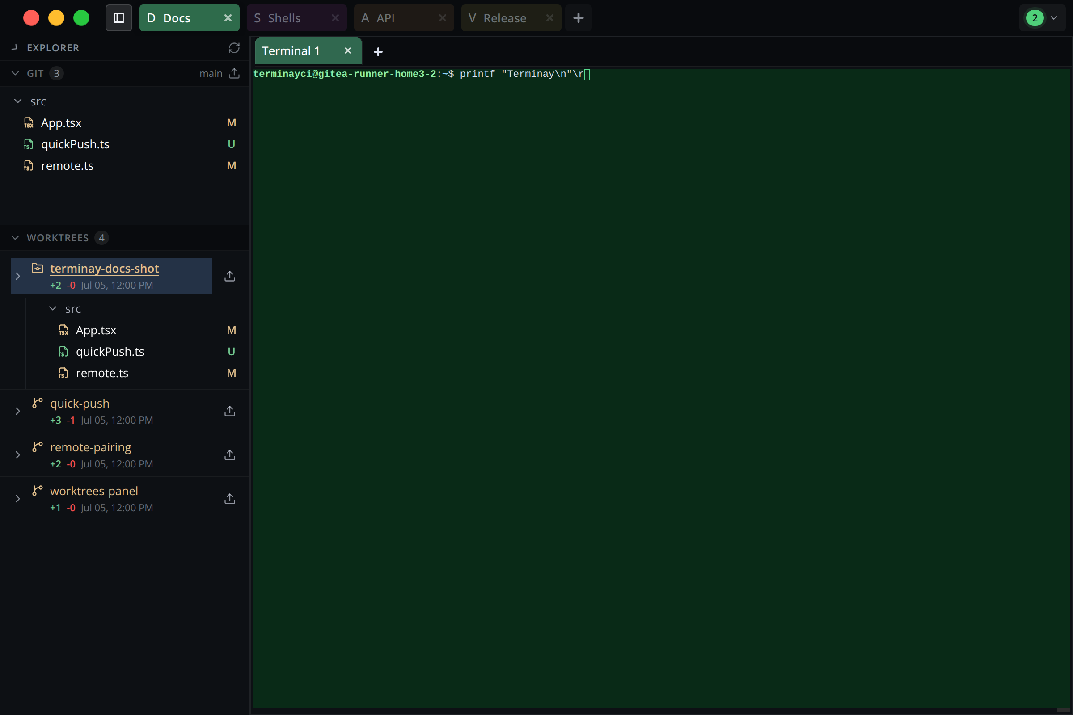Image resolution: width=1073 pixels, height=715 pixels.
Task: Switch to the Release workspace tab
Action: pos(511,18)
